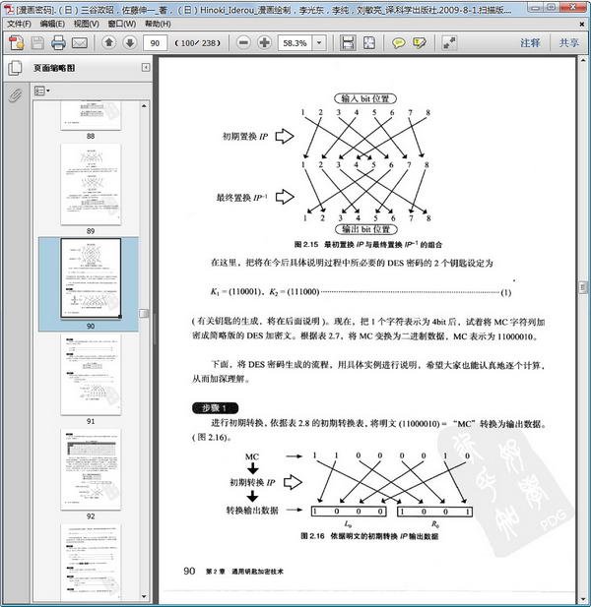
Task: Select fit full page icon
Action: click(369, 42)
